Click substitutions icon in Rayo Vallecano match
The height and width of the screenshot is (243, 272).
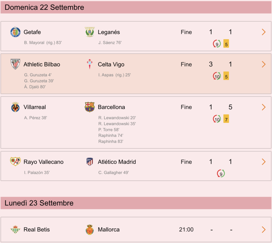click(x=221, y=173)
